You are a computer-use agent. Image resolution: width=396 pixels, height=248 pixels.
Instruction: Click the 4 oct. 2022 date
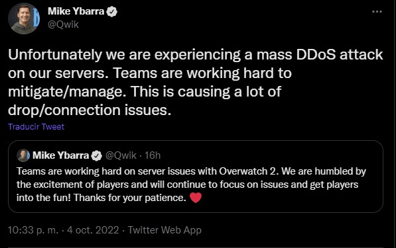pos(93,230)
